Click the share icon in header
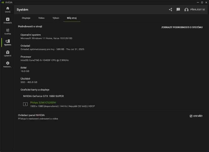The height and width of the screenshot is (152, 209). tap(171, 9)
